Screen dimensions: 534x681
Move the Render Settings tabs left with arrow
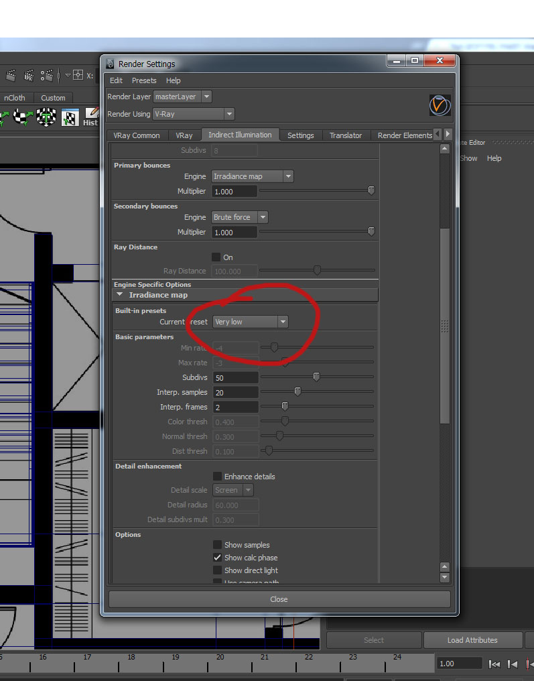coord(438,134)
